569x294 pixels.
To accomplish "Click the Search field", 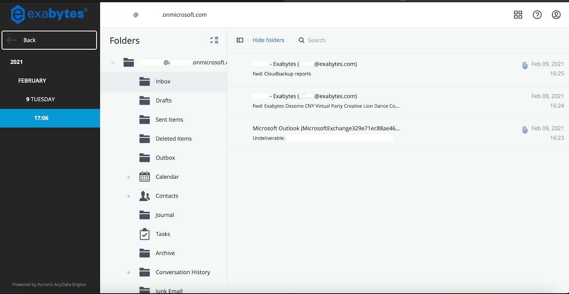I will [x=317, y=40].
